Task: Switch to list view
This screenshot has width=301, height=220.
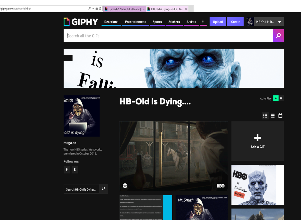Action: [x=273, y=116]
